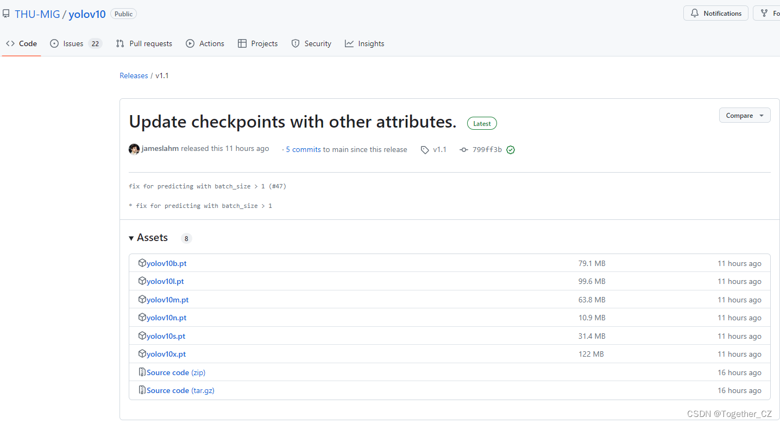
Task: Open the v1.1 tag link
Action: (x=439, y=149)
